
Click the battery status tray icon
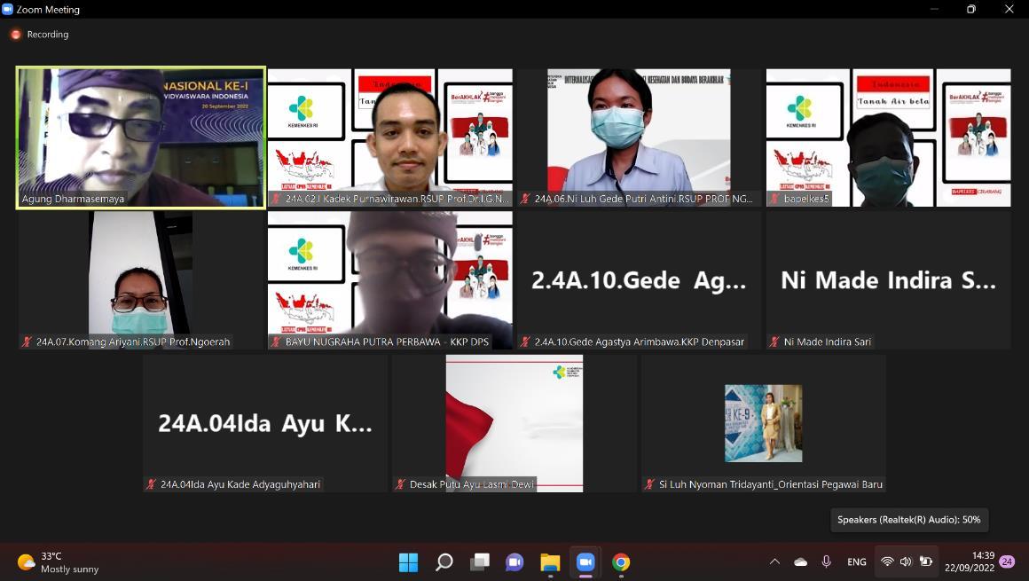click(x=926, y=562)
